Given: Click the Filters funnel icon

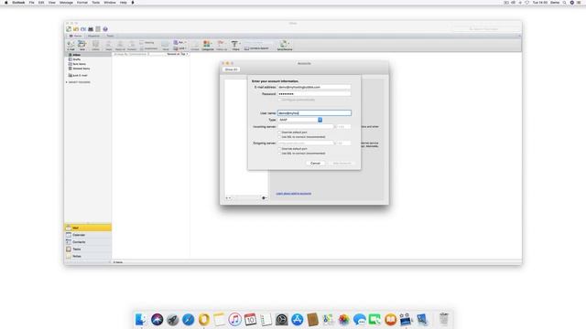Looking at the screenshot, I should [x=235, y=45].
